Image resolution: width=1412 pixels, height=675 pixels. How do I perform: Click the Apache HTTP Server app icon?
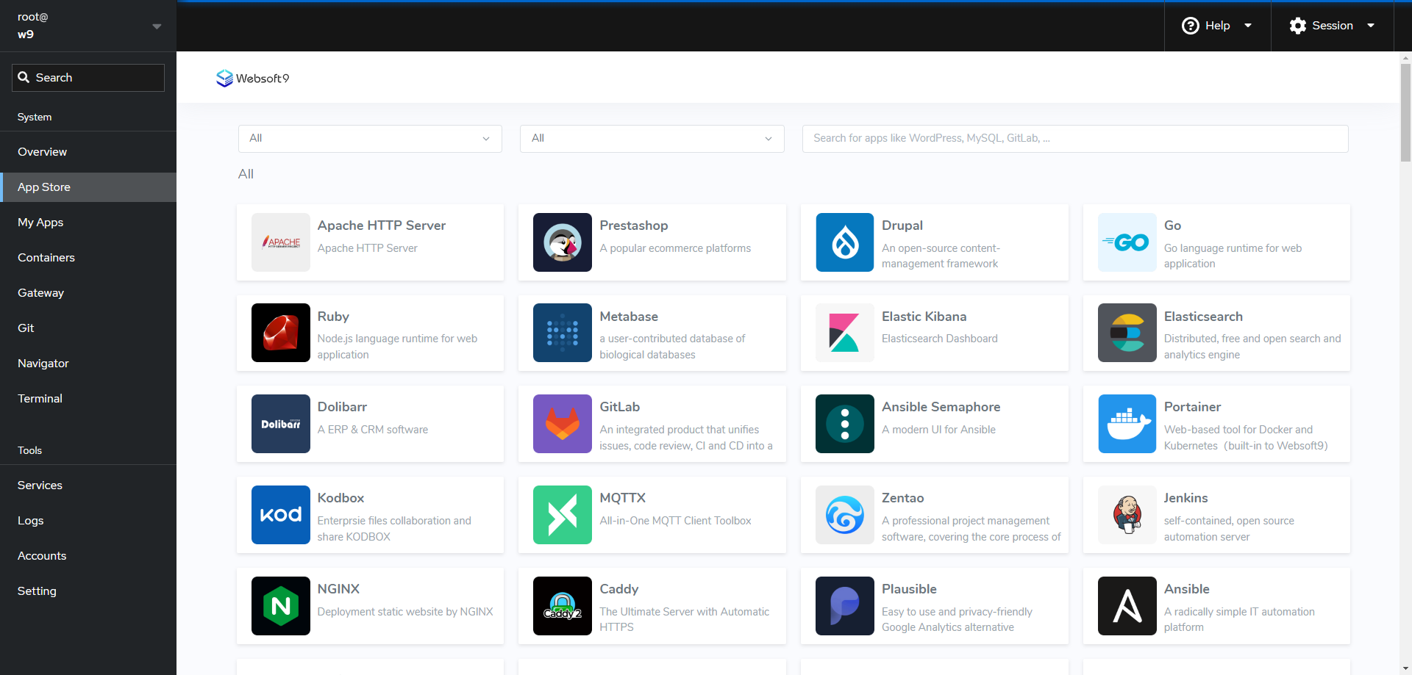pyautogui.click(x=280, y=242)
